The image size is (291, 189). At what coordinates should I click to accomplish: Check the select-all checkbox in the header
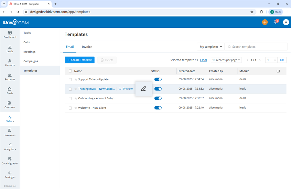coord(70,71)
